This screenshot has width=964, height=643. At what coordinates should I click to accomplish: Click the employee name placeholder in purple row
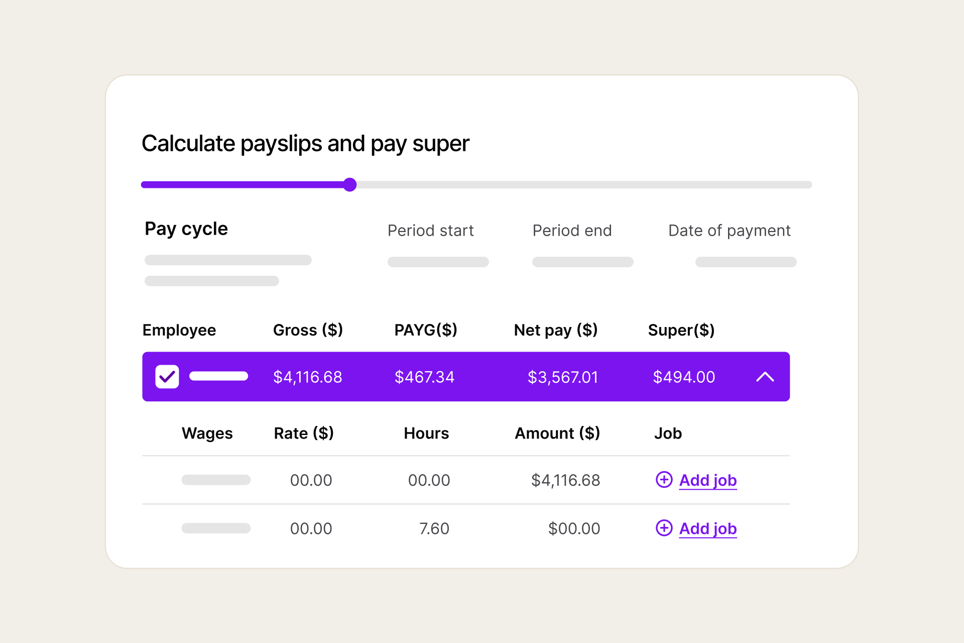click(219, 376)
